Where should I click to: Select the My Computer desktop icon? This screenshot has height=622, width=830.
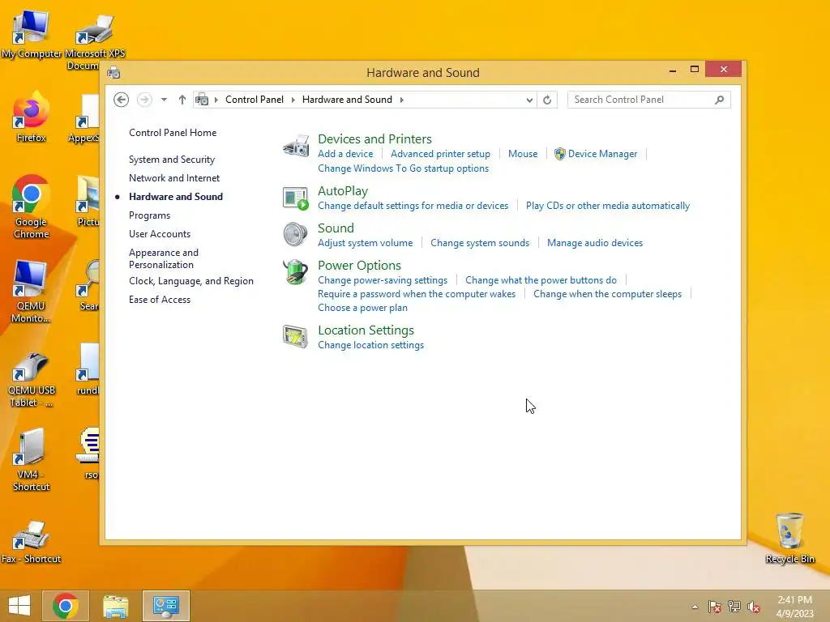[32, 34]
